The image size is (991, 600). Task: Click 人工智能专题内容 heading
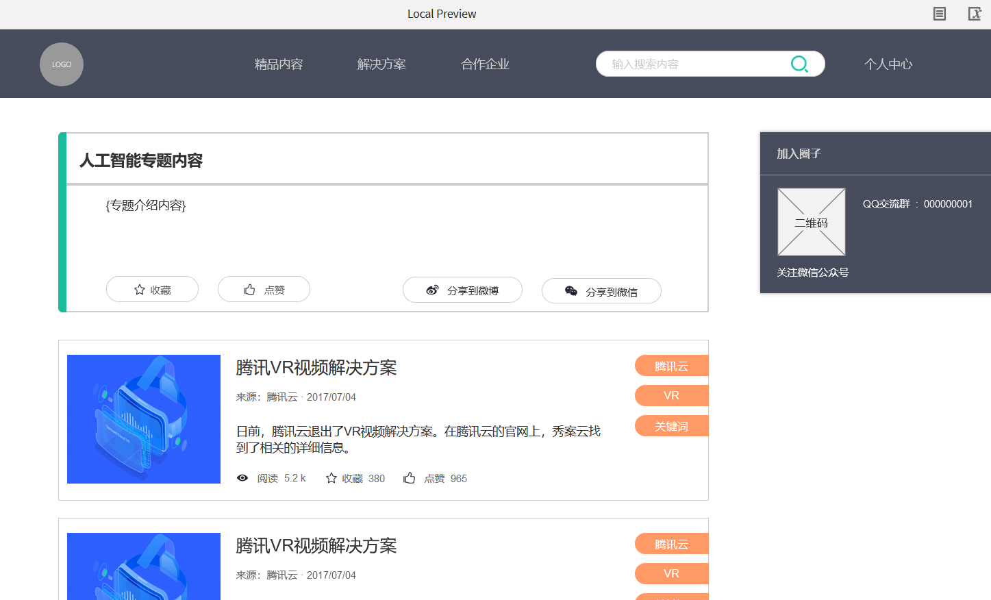tap(141, 160)
